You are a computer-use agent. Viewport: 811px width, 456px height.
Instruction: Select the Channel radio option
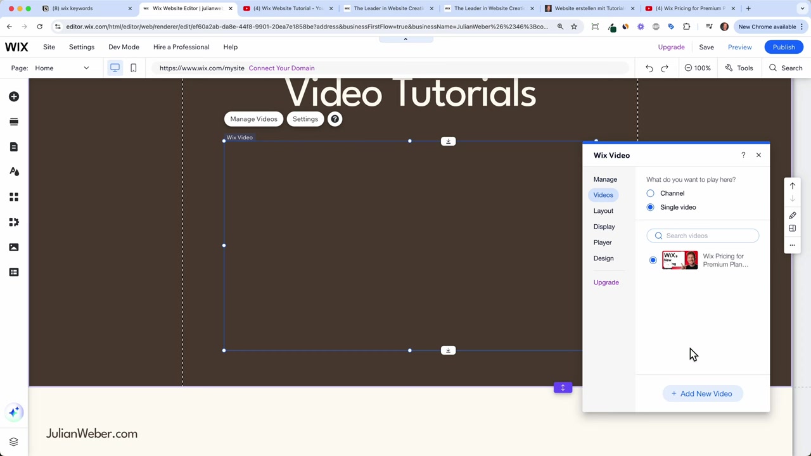click(x=650, y=193)
